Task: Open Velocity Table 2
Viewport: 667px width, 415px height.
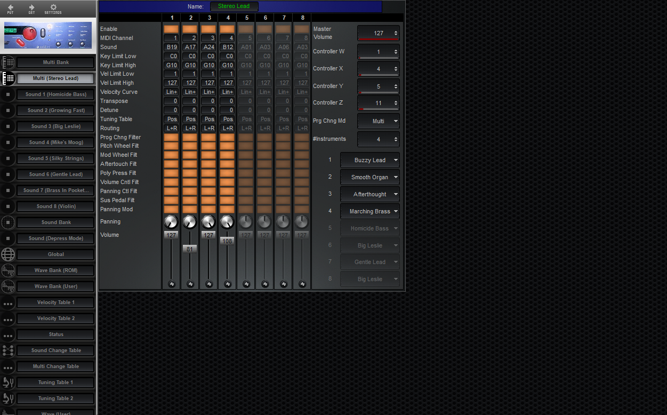Action: [x=55, y=318]
